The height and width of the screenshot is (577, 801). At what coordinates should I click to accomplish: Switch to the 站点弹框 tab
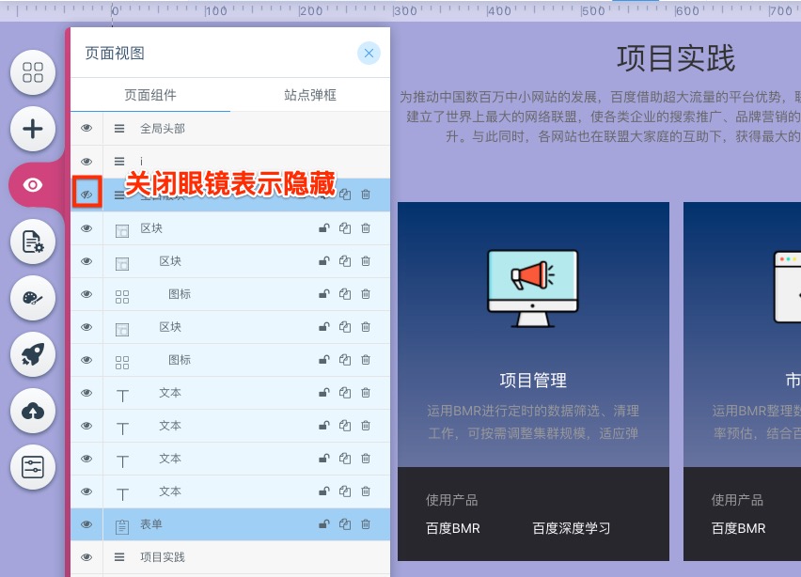pos(310,95)
